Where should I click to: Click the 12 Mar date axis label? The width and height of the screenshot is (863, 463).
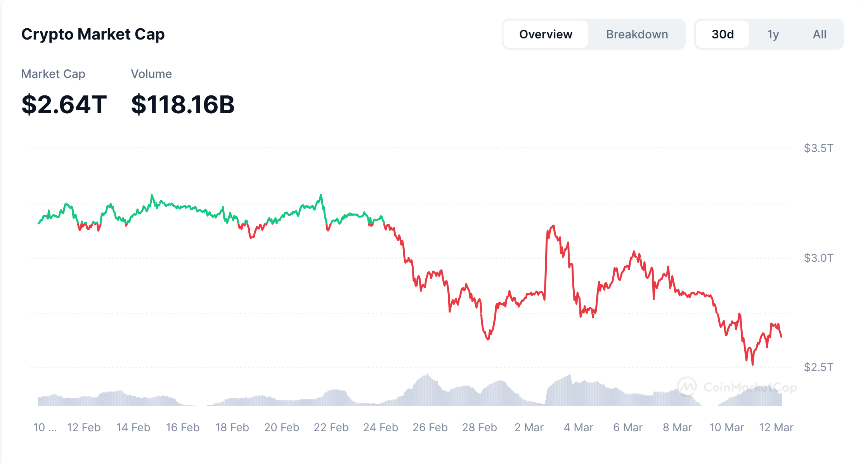[776, 427]
